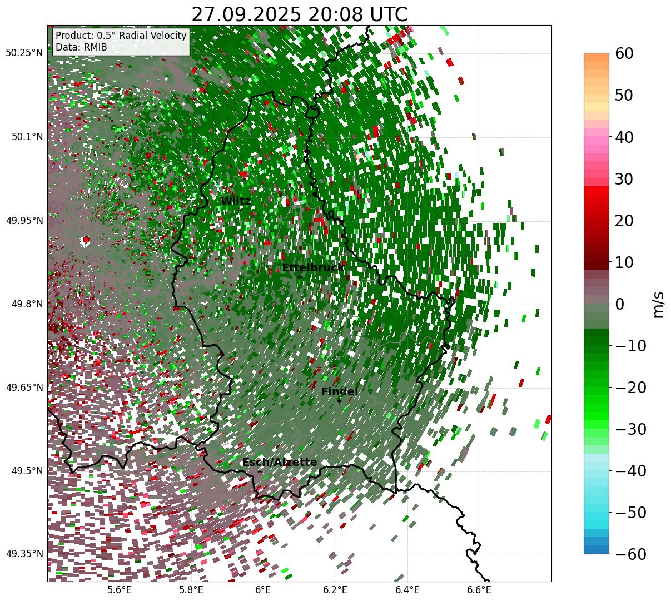Click the colorbar −50 tick label
The width and height of the screenshot is (671, 601).
(630, 513)
